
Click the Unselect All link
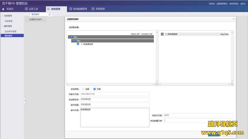[147, 34]
